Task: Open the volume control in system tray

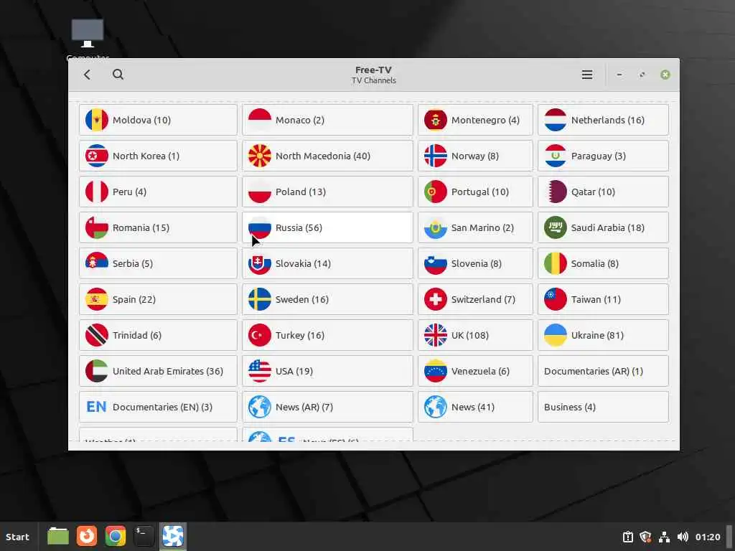Action: [x=683, y=537]
